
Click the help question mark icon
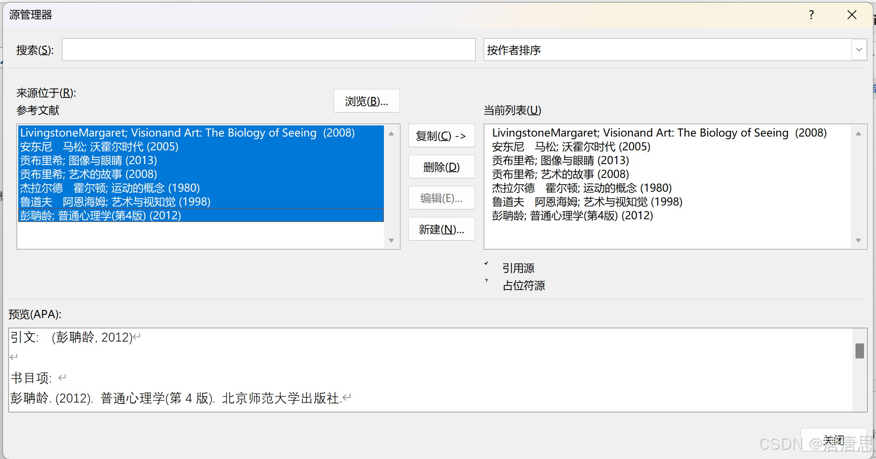pyautogui.click(x=811, y=15)
